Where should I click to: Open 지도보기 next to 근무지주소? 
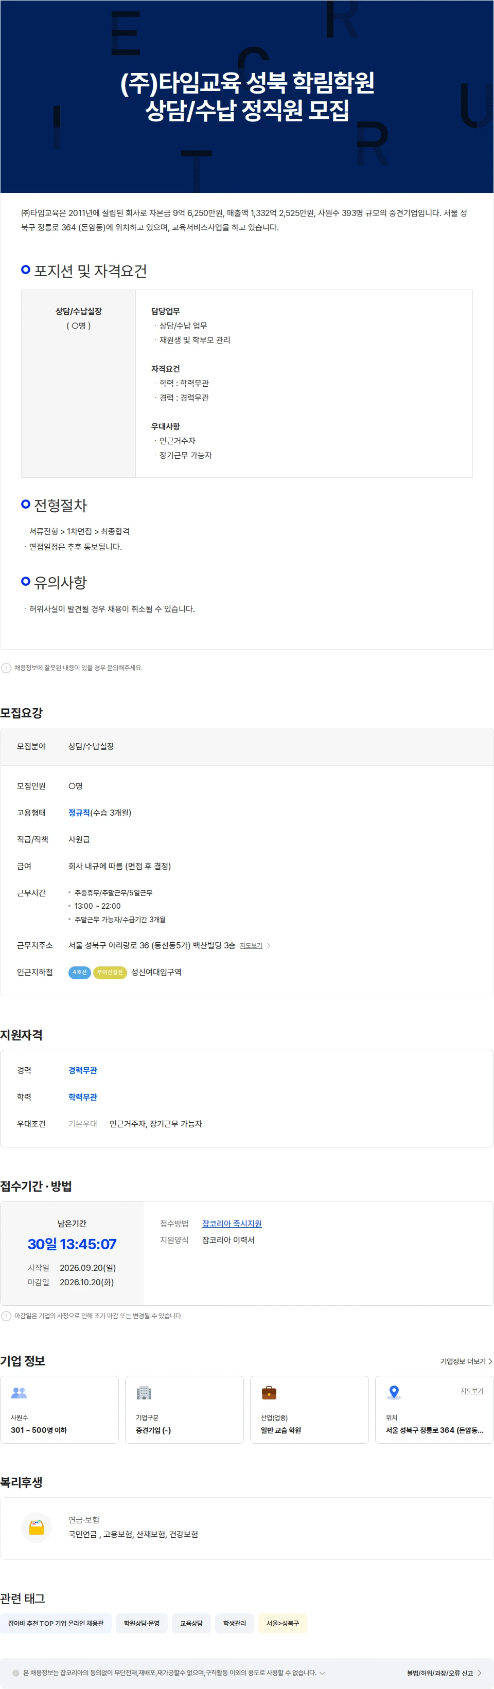(251, 945)
